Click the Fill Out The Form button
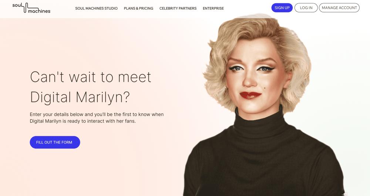This screenshot has height=196, width=370. [55, 142]
